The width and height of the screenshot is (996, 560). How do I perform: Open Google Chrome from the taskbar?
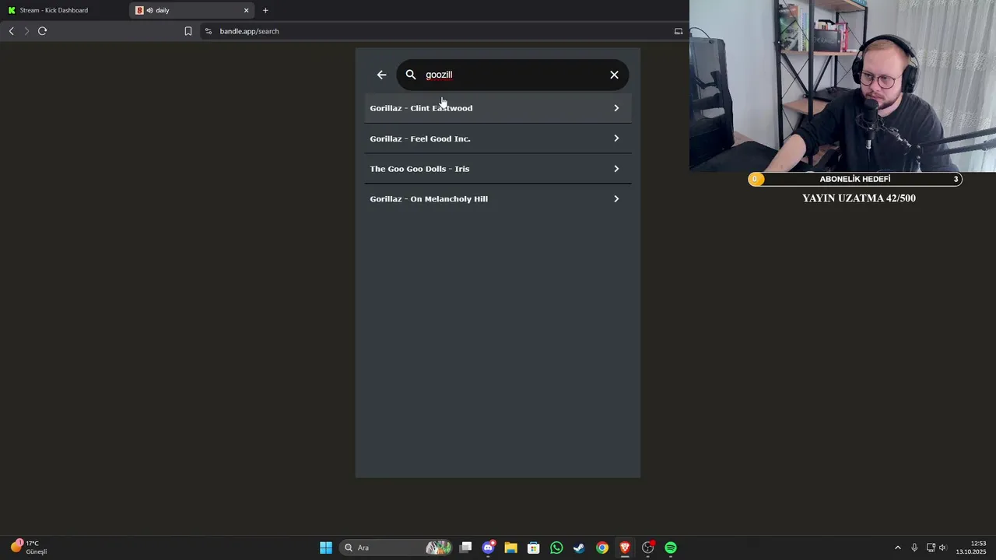(602, 548)
